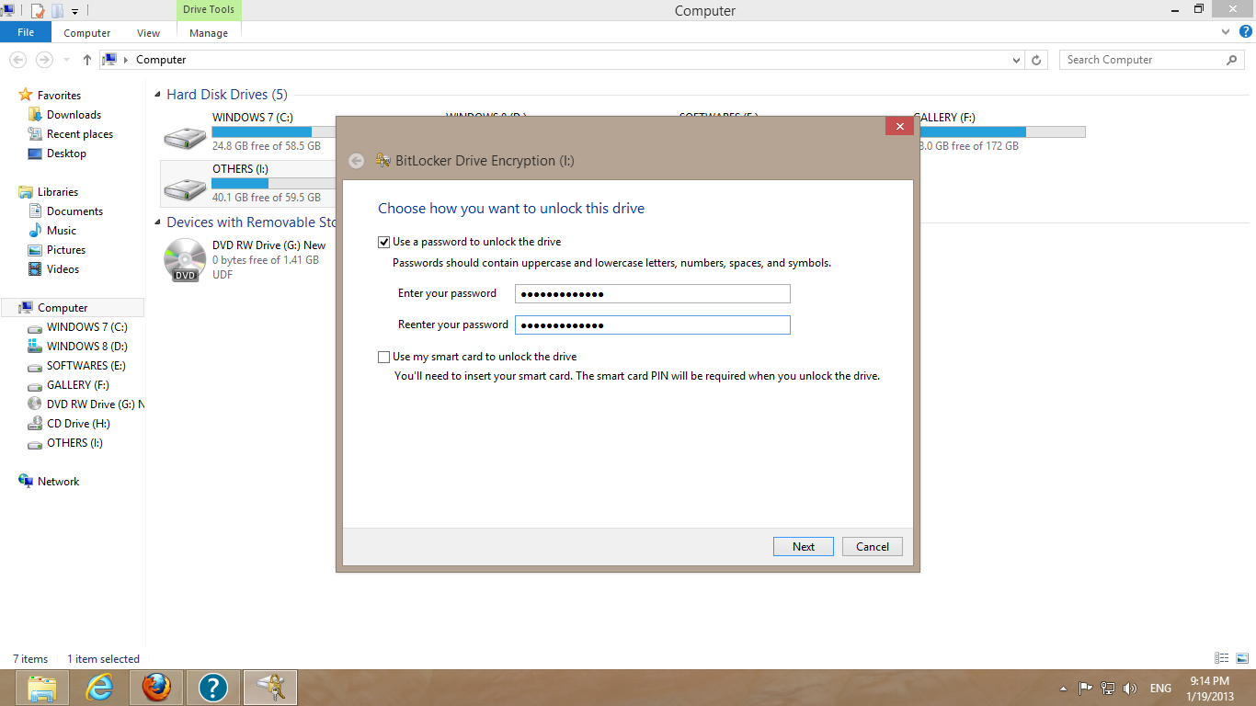
Task: Click the Computer icon in the title bar
Action: (x=8, y=11)
